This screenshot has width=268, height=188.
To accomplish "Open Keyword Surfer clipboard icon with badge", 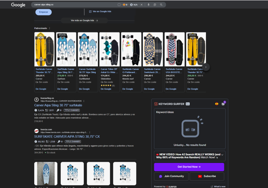I will [223, 104].
